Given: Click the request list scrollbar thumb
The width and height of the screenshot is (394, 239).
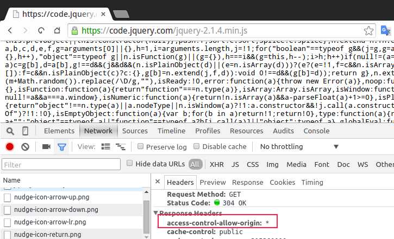Looking at the screenshot, I should click(146, 217).
